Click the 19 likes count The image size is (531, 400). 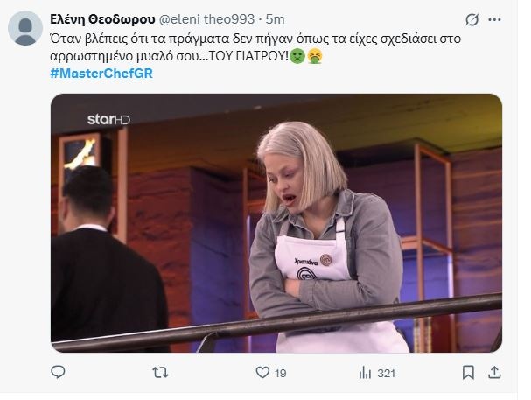click(x=281, y=374)
